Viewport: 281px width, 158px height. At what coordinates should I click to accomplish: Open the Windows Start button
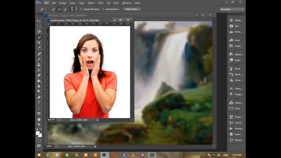39,155
